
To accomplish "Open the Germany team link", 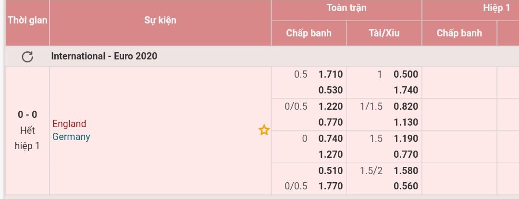I will click(71, 137).
